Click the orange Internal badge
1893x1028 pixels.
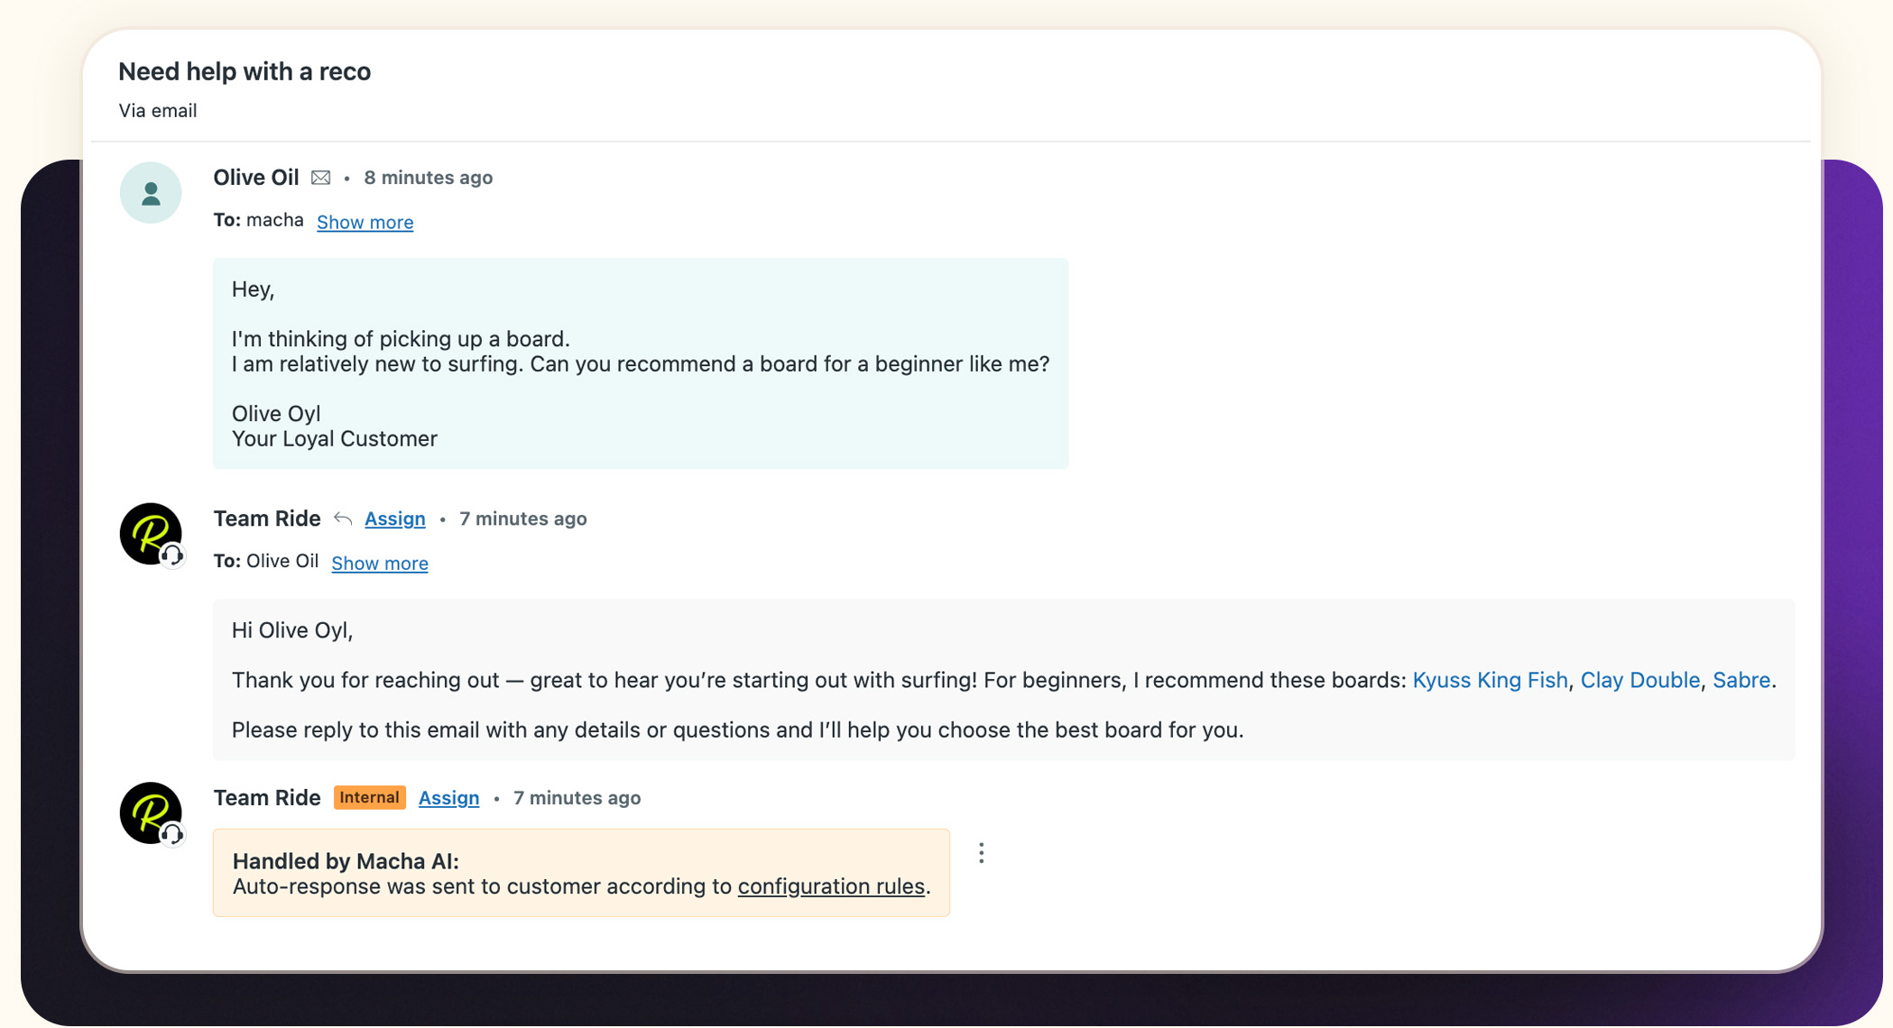coord(369,798)
